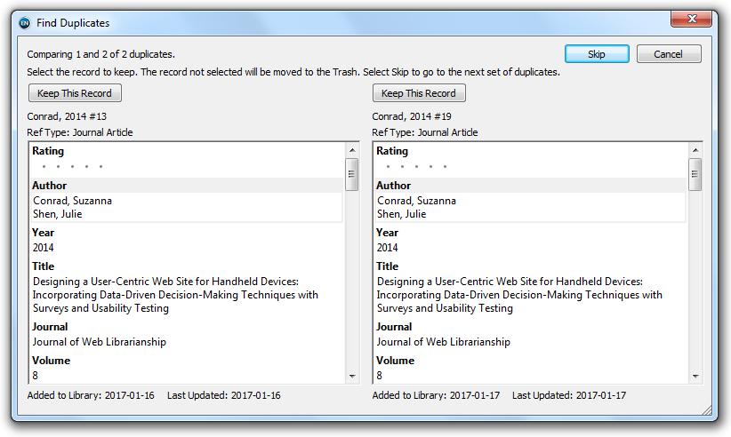Set first rating dot in left record
Image resolution: width=731 pixels, height=437 pixels.
pos(44,167)
